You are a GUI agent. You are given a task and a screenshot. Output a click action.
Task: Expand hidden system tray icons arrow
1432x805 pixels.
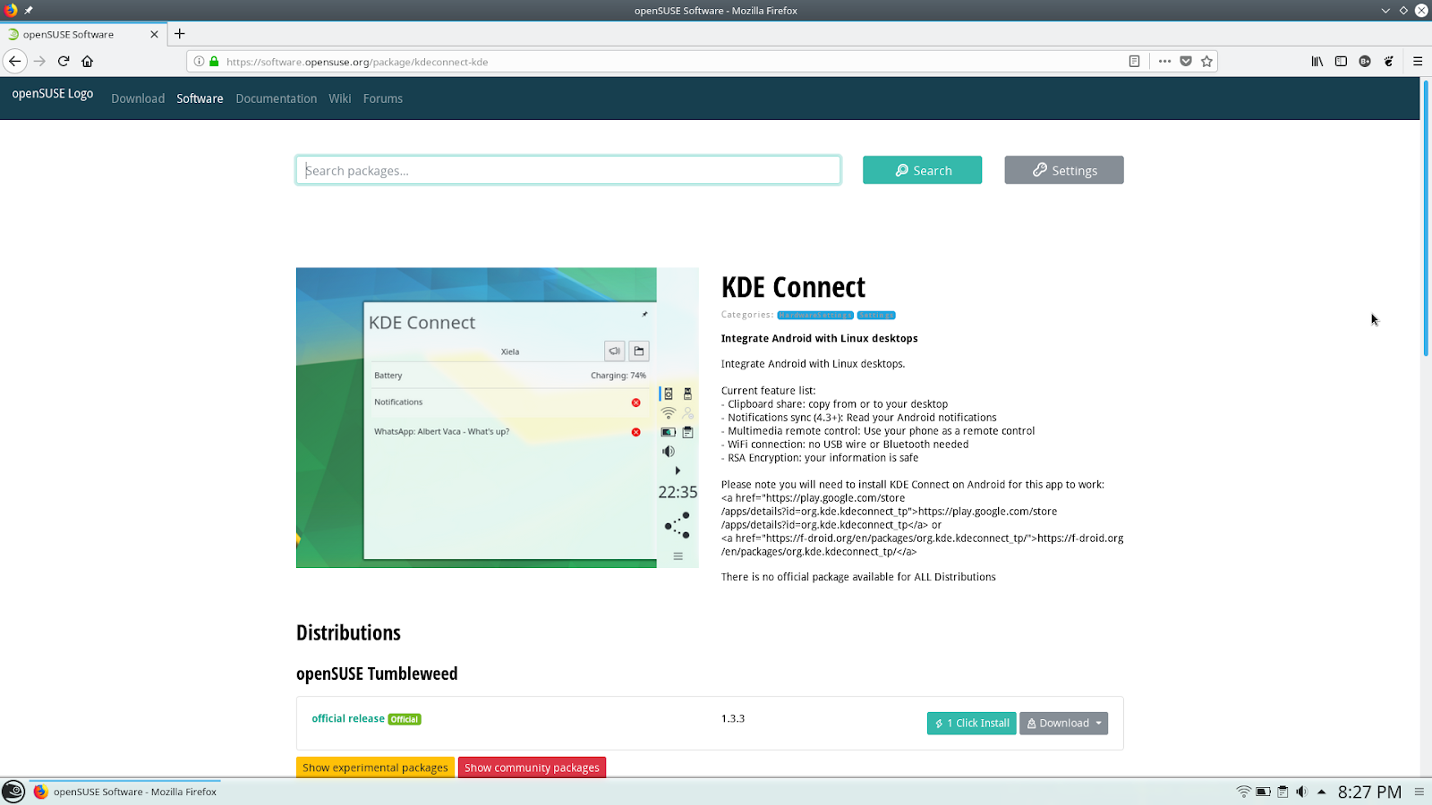(1321, 792)
